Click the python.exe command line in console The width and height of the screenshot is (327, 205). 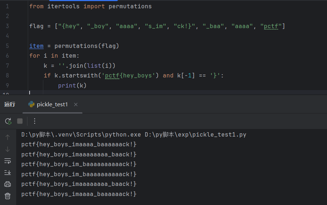(134, 135)
